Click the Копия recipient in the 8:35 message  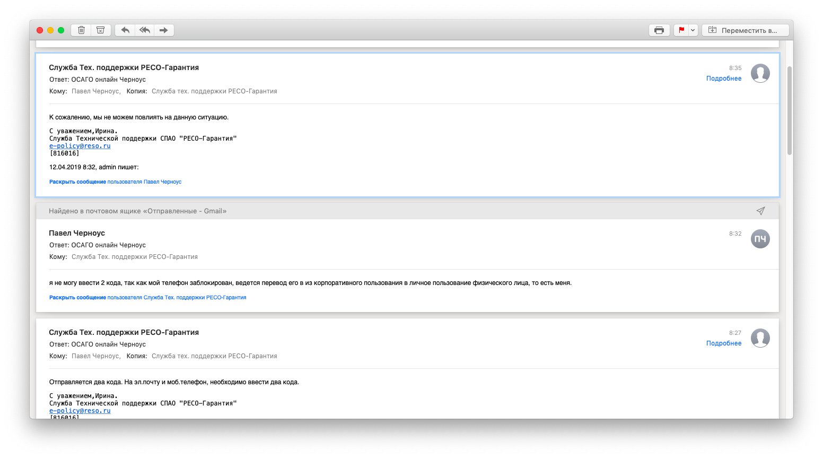pos(214,91)
